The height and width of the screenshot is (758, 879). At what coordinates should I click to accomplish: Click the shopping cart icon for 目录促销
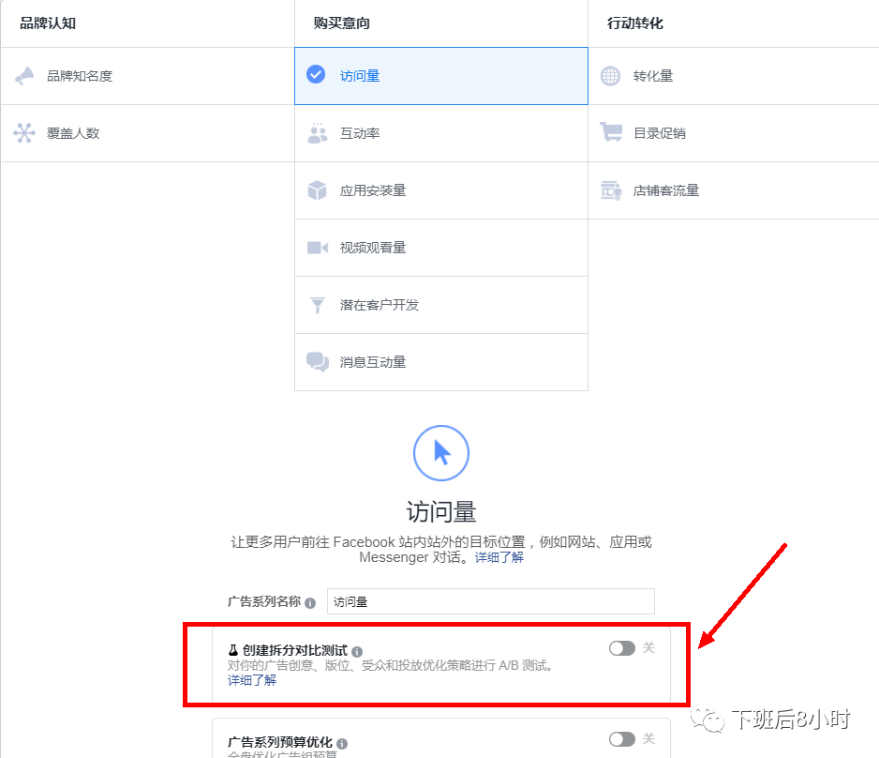coord(611,132)
